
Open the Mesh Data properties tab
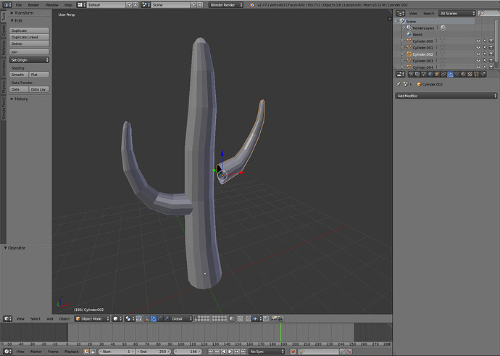(457, 75)
